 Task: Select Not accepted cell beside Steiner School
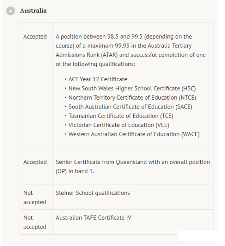(35, 197)
